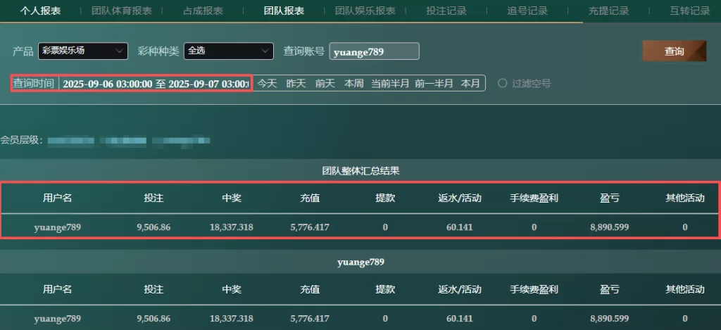Open the 互转记录 tab
The image size is (721, 330).
[690, 11]
